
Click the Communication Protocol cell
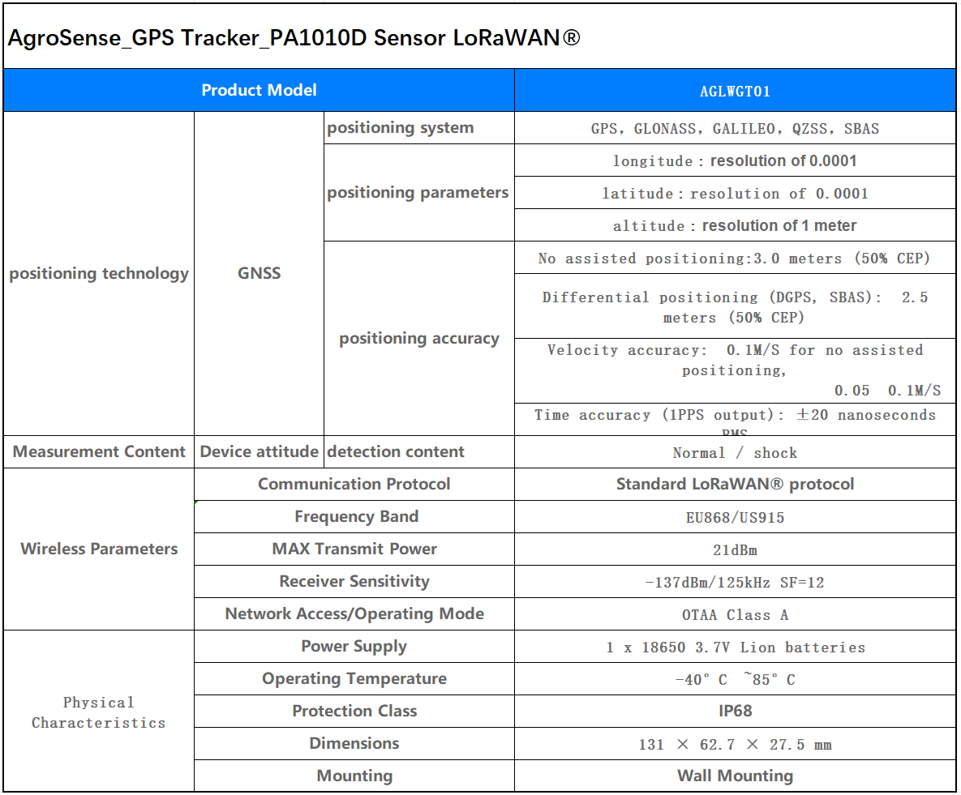(x=354, y=485)
